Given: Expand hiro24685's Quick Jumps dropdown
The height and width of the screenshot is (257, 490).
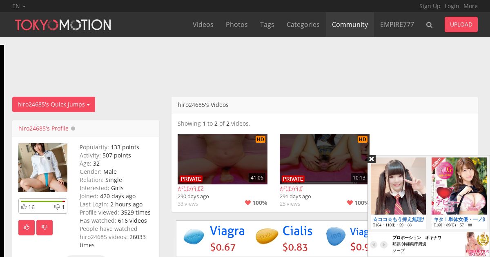Looking at the screenshot, I should coord(53,104).
